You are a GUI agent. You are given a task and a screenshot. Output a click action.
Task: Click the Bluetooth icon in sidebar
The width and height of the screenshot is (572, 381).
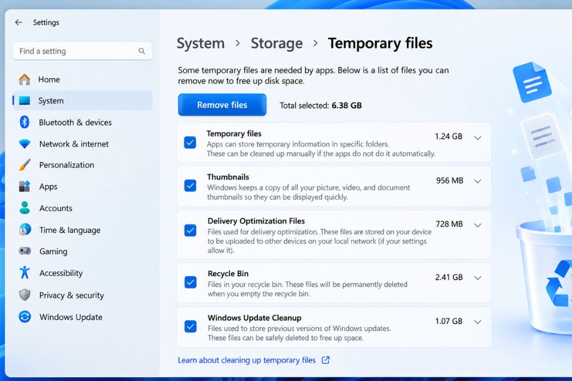coord(24,122)
